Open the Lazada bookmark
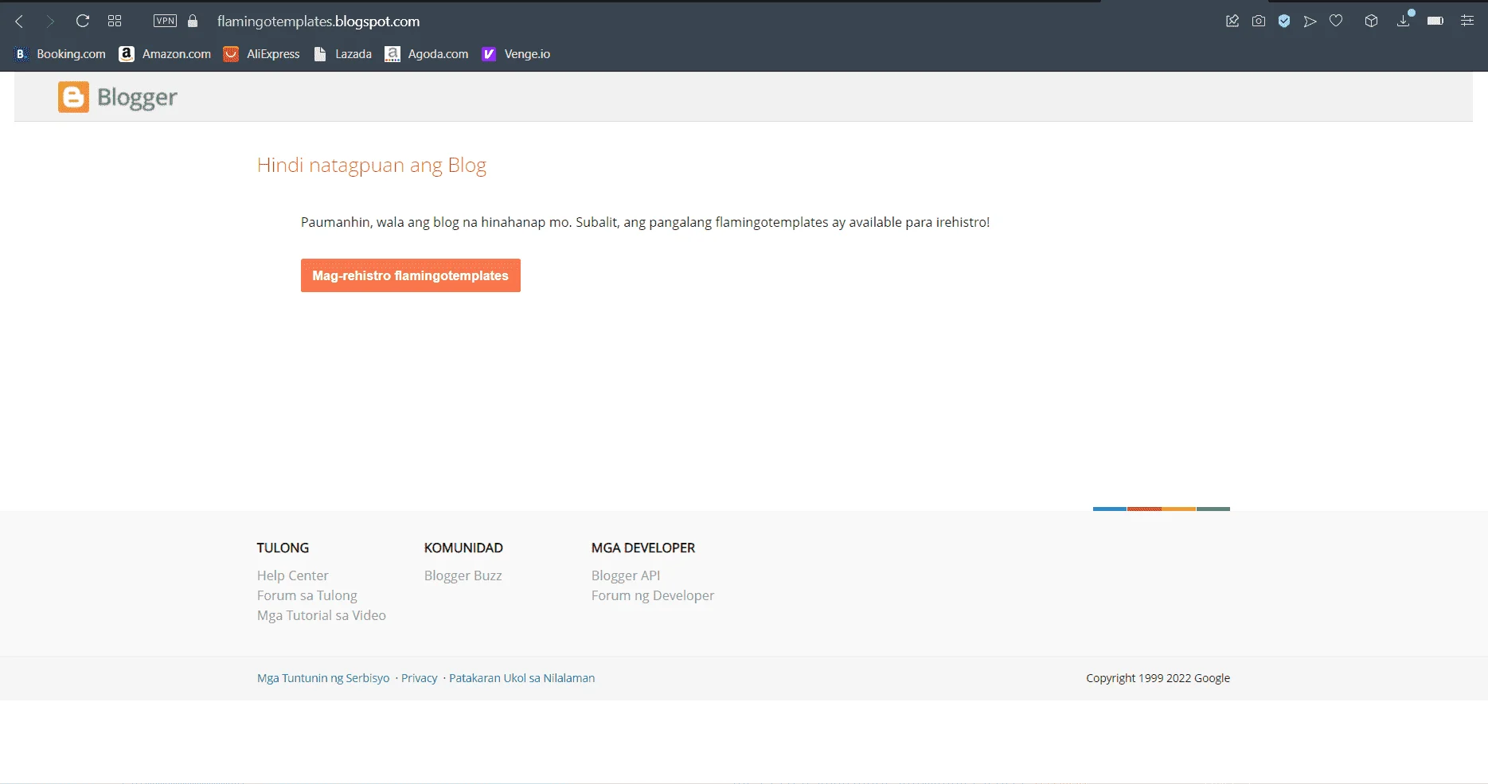Viewport: 1488px width, 784px height. 343,54
